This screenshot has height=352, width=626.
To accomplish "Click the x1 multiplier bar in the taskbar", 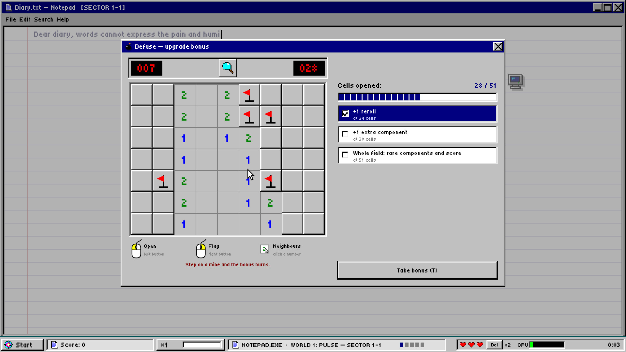I will click(202, 345).
